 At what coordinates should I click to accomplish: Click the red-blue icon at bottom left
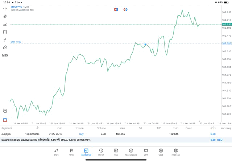[5, 120]
